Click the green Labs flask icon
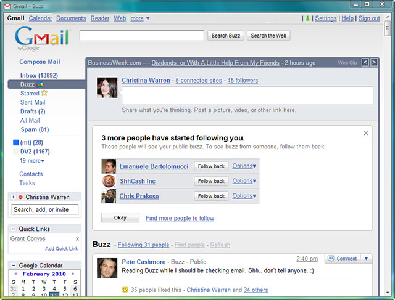The image size is (395, 300). pyautogui.click(x=306, y=18)
